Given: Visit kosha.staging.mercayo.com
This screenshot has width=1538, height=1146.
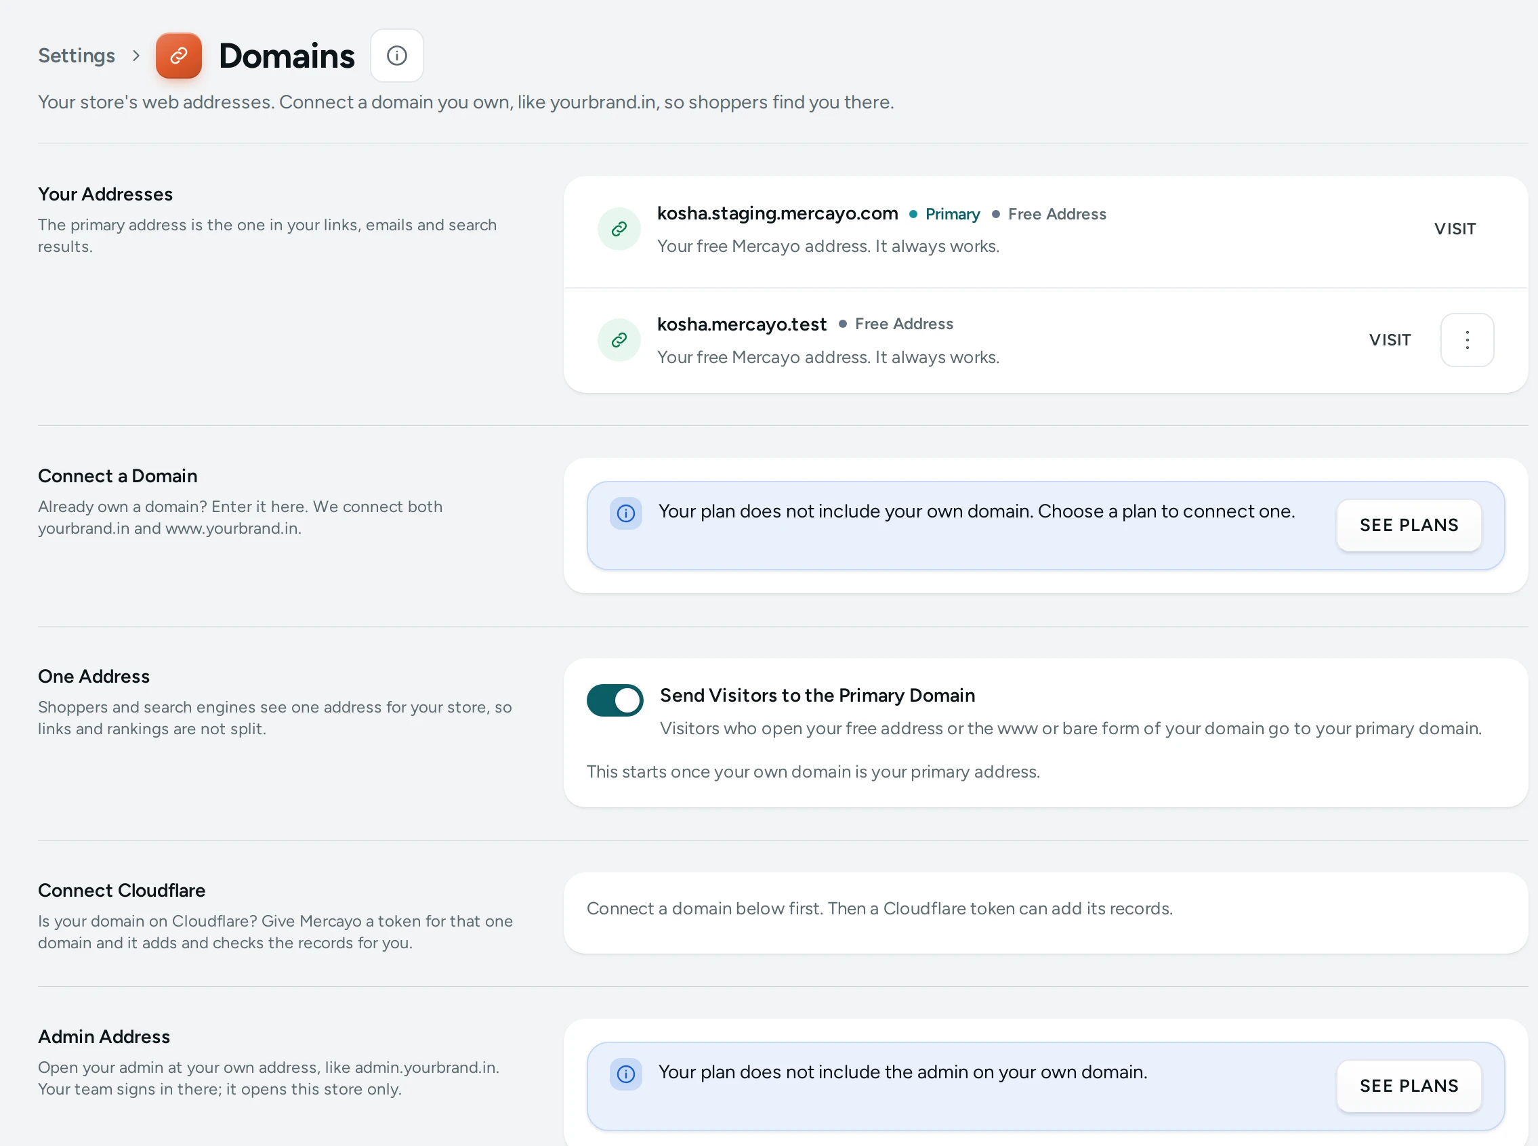Looking at the screenshot, I should point(1455,229).
